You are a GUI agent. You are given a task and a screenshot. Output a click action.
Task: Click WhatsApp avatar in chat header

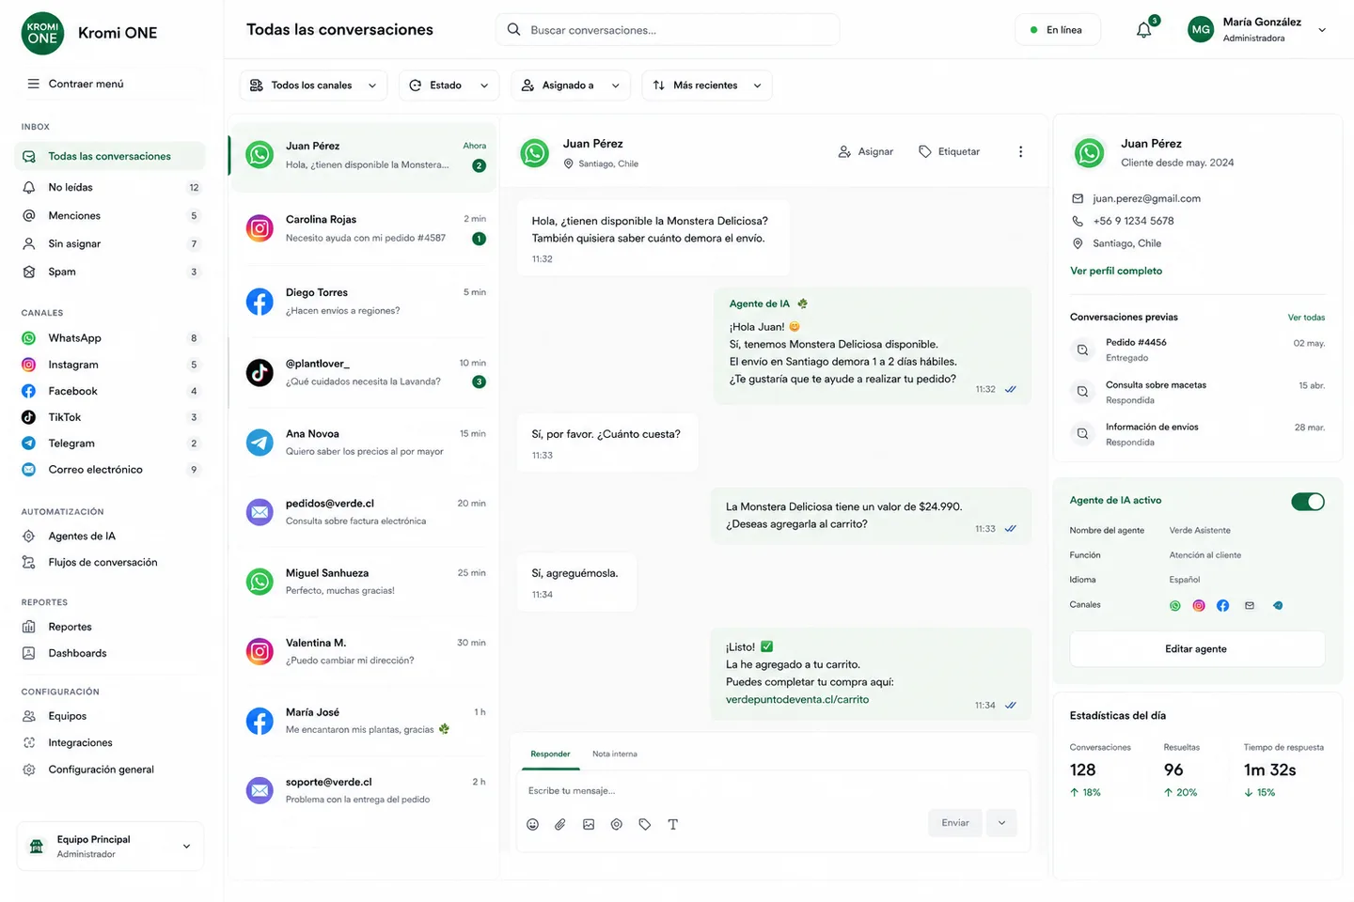pyautogui.click(x=535, y=153)
